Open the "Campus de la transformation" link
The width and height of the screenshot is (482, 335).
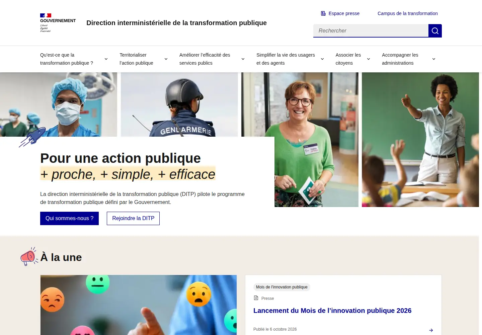point(408,13)
